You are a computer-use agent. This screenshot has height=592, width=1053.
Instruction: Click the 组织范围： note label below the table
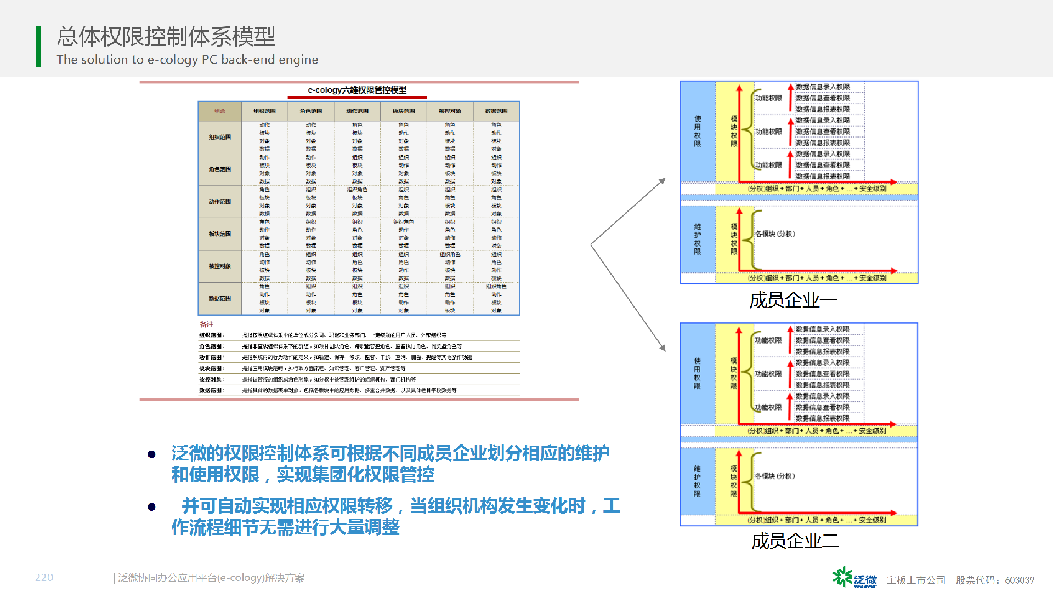coord(212,335)
